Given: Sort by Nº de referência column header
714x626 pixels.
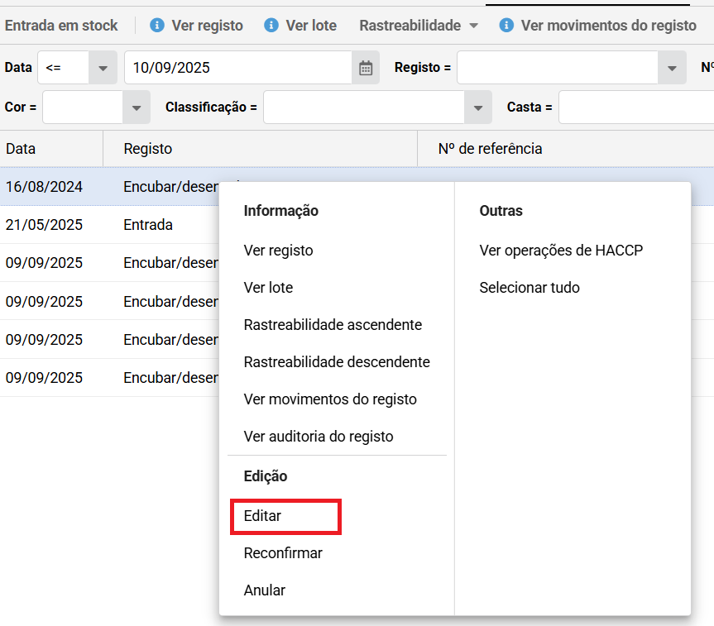Looking at the screenshot, I should click(566, 149).
